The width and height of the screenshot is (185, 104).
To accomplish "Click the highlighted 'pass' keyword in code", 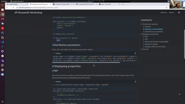I will point(58,40).
